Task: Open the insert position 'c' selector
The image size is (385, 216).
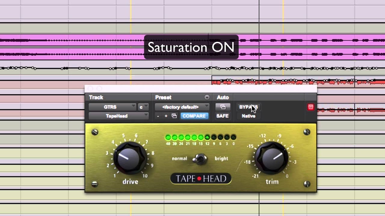Action: (143, 107)
